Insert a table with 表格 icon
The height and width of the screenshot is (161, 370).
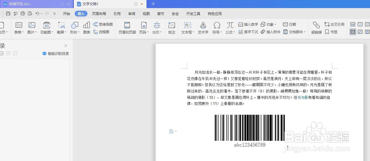19,25
